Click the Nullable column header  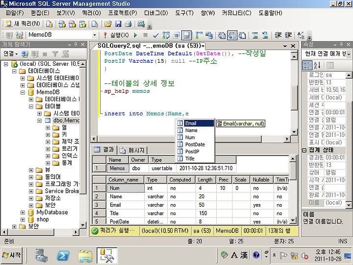pos(261,180)
